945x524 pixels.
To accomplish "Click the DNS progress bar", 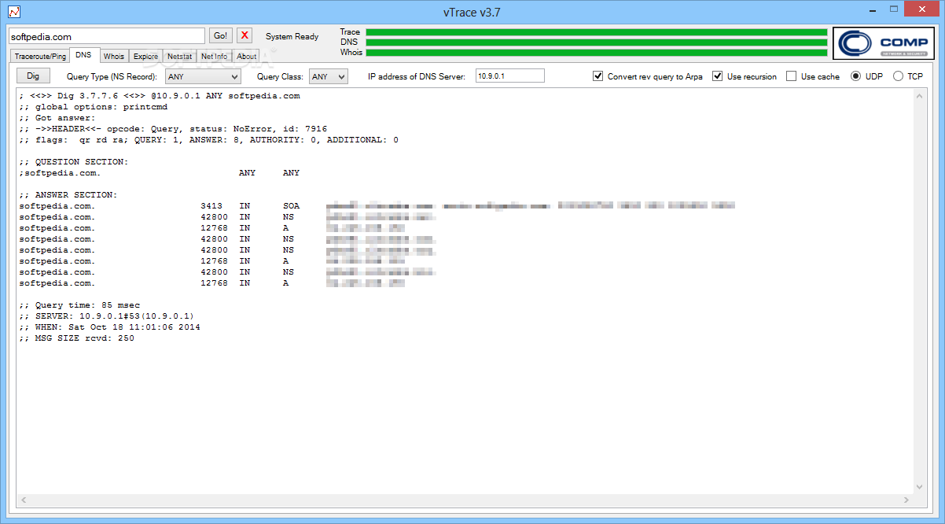I will (x=597, y=42).
